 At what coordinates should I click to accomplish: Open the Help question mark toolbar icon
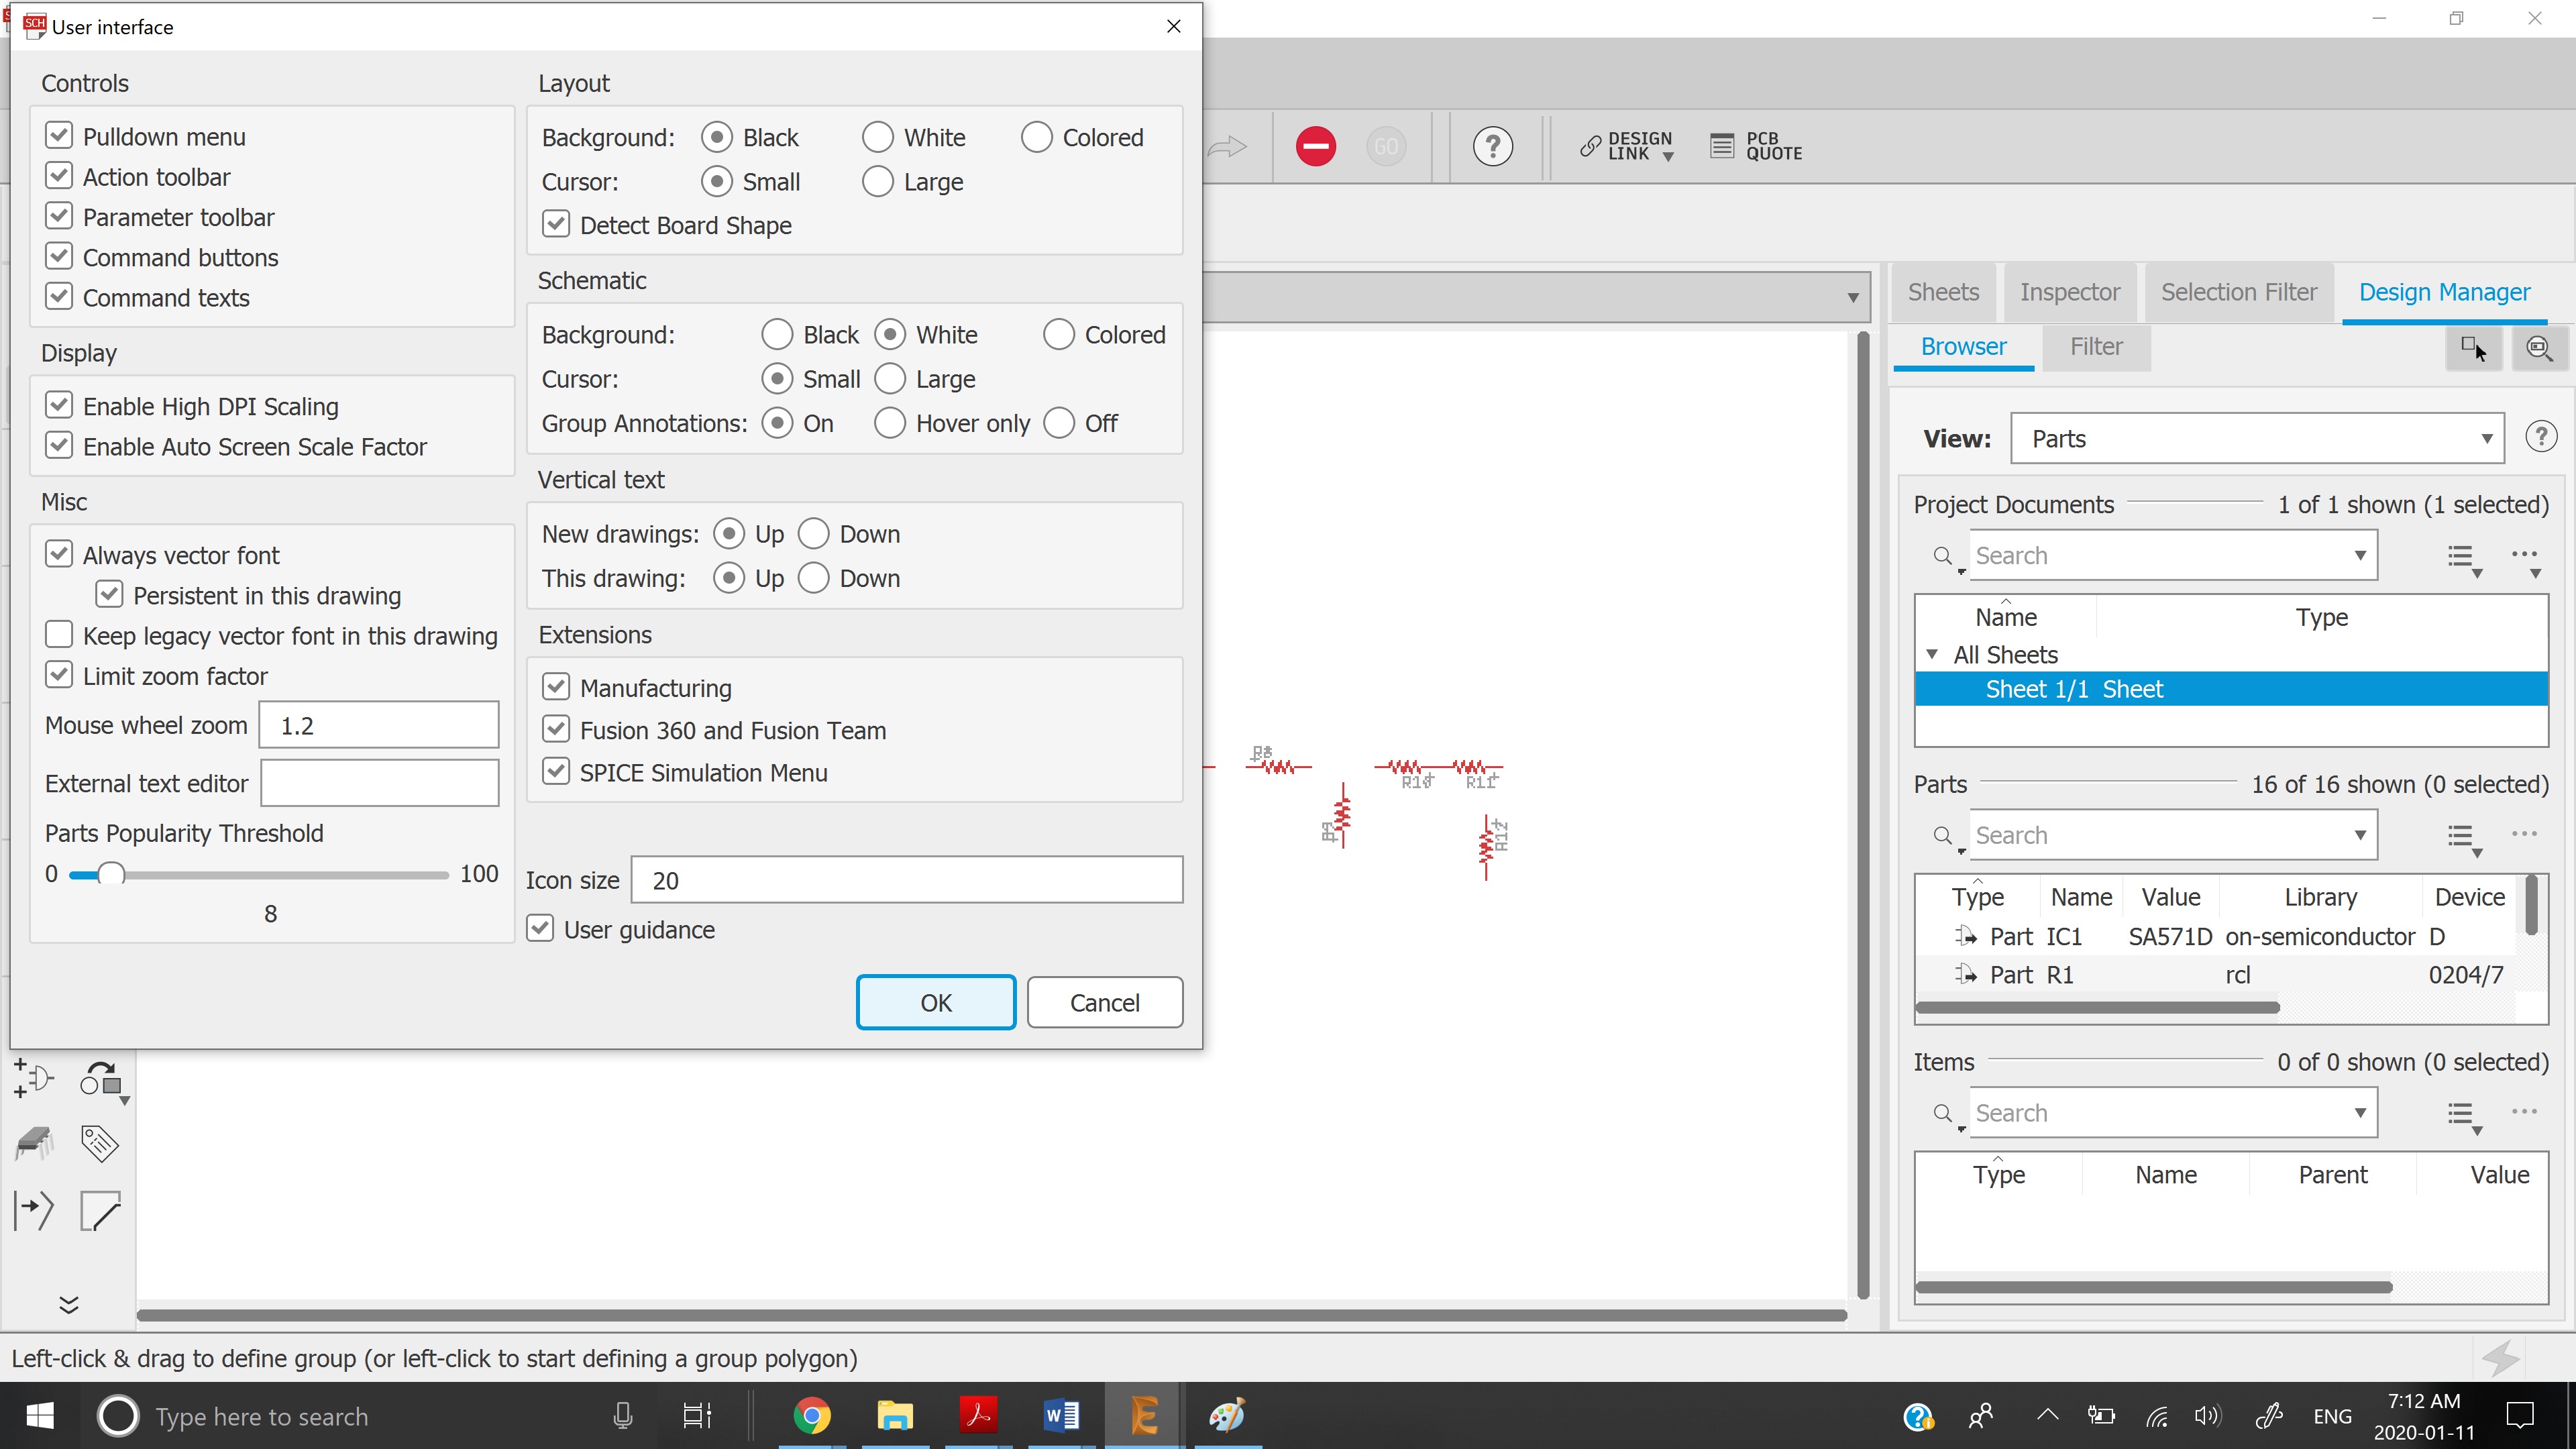coord(1492,147)
